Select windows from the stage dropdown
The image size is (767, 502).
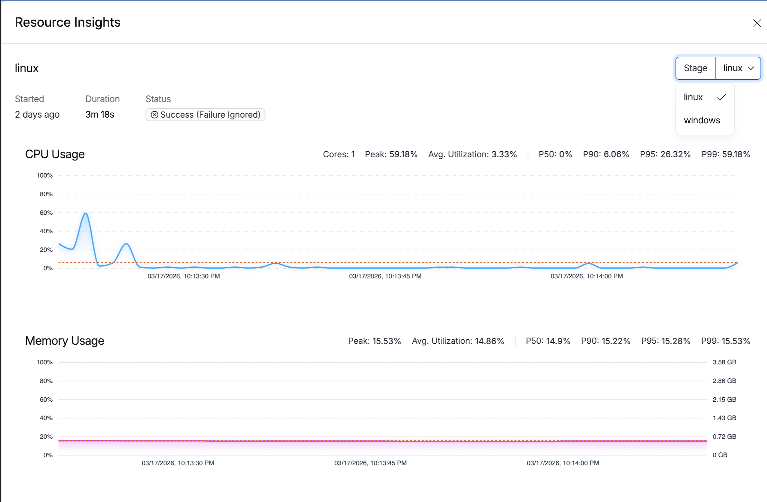[702, 120]
